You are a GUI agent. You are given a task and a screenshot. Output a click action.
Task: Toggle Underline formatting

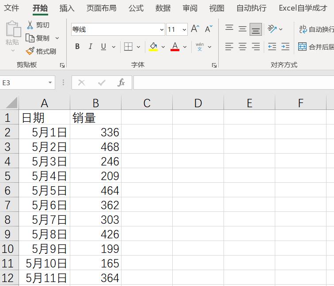point(103,46)
